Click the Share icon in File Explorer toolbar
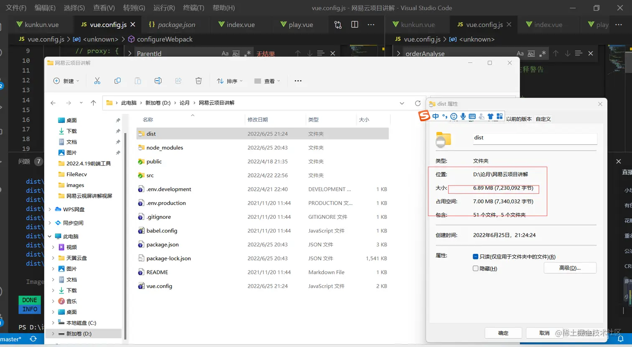The width and height of the screenshot is (632, 347). tap(178, 81)
